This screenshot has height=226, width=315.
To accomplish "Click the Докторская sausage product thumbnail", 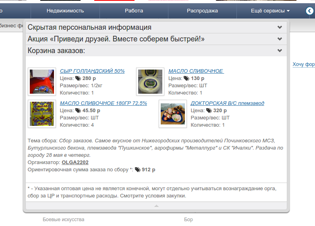I will click(x=173, y=114).
